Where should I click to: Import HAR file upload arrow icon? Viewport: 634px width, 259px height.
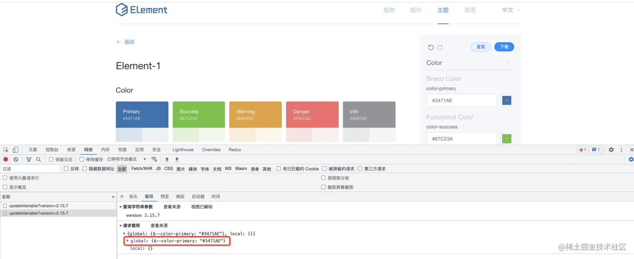click(167, 159)
